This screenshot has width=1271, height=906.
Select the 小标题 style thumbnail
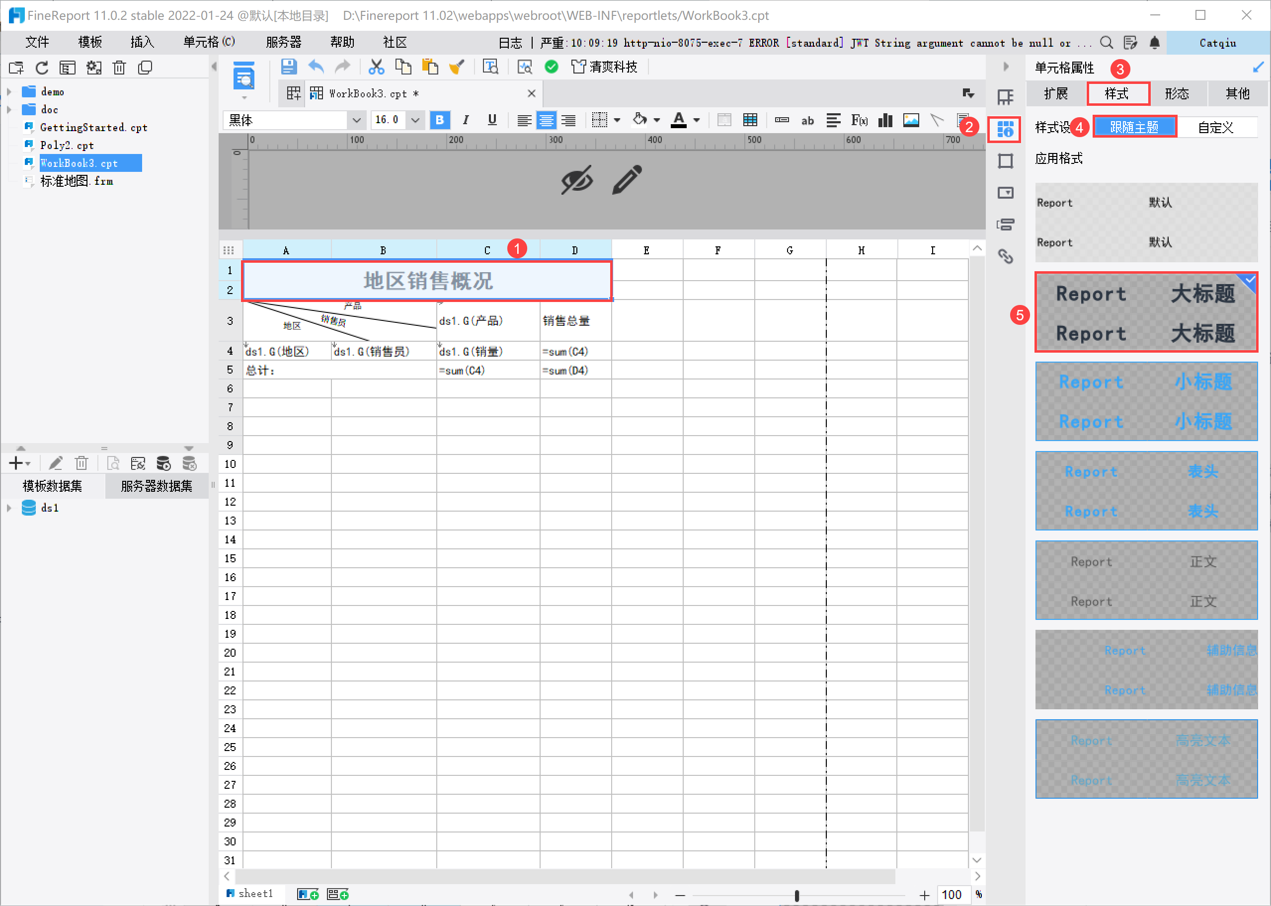tap(1146, 402)
